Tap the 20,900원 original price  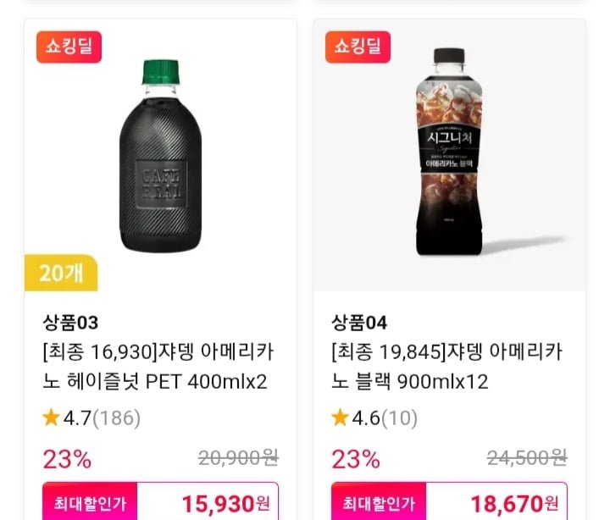tap(238, 458)
